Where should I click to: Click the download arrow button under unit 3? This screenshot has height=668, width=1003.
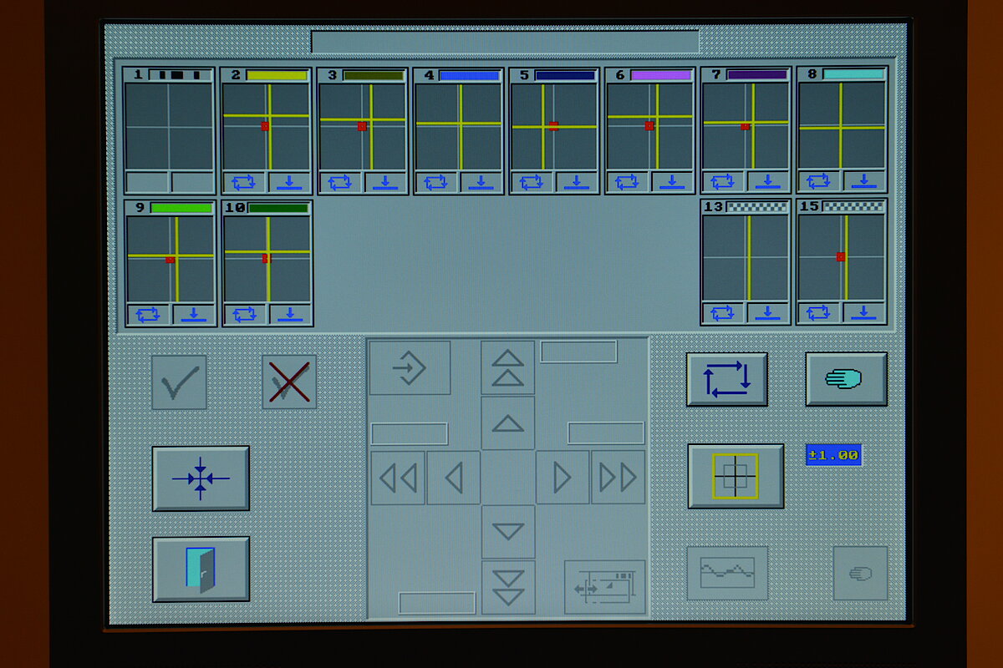click(x=386, y=182)
